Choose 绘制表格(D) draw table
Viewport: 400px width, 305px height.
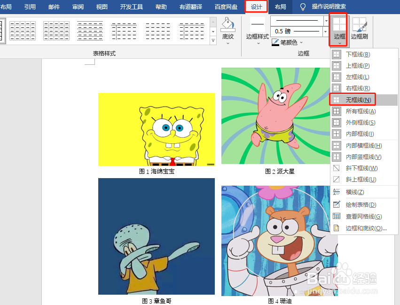point(364,205)
